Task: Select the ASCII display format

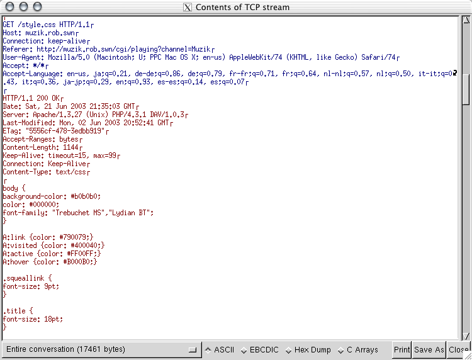Action: click(x=220, y=350)
